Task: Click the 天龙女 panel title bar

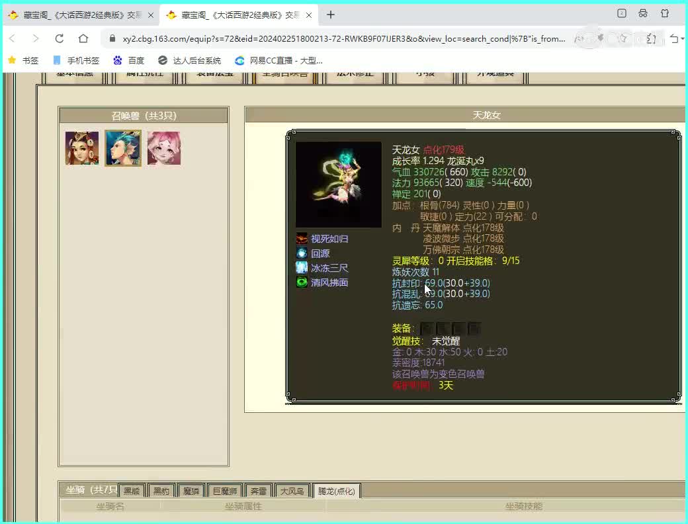Action: [465, 115]
